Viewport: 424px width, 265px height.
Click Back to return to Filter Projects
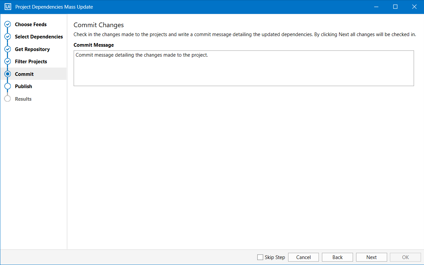[x=337, y=257]
